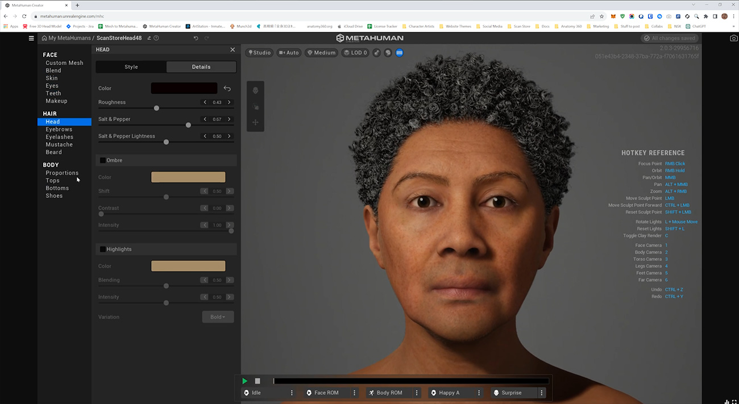This screenshot has width=739, height=404.
Task: Click the pencil icon to rename ScanStoreHead48
Action: (149, 38)
